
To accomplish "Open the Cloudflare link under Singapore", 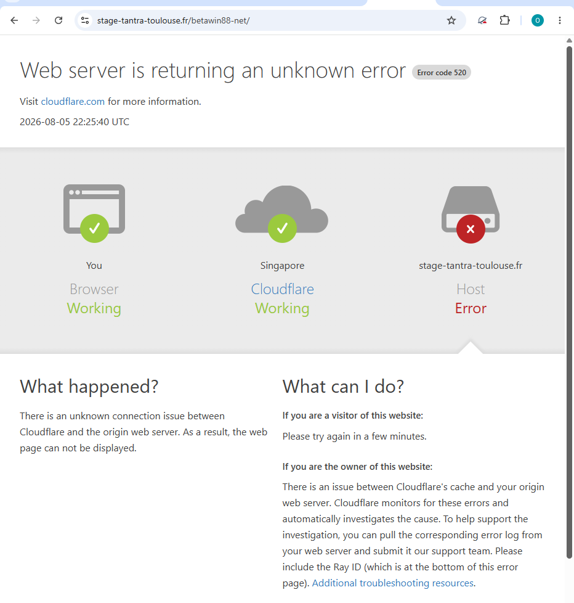I will click(x=283, y=289).
